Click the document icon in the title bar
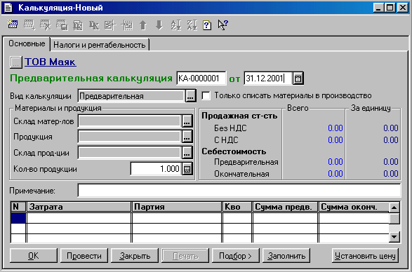The height and width of the screenshot is (272, 412). 8,7
